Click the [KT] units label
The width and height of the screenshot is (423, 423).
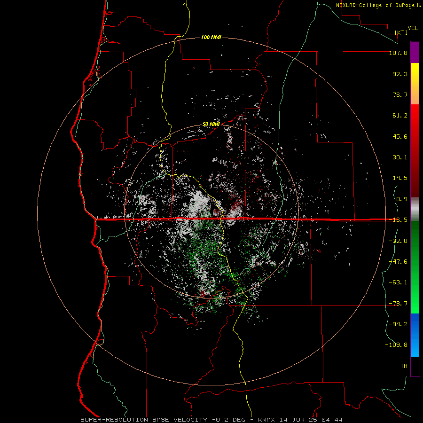coord(401,32)
